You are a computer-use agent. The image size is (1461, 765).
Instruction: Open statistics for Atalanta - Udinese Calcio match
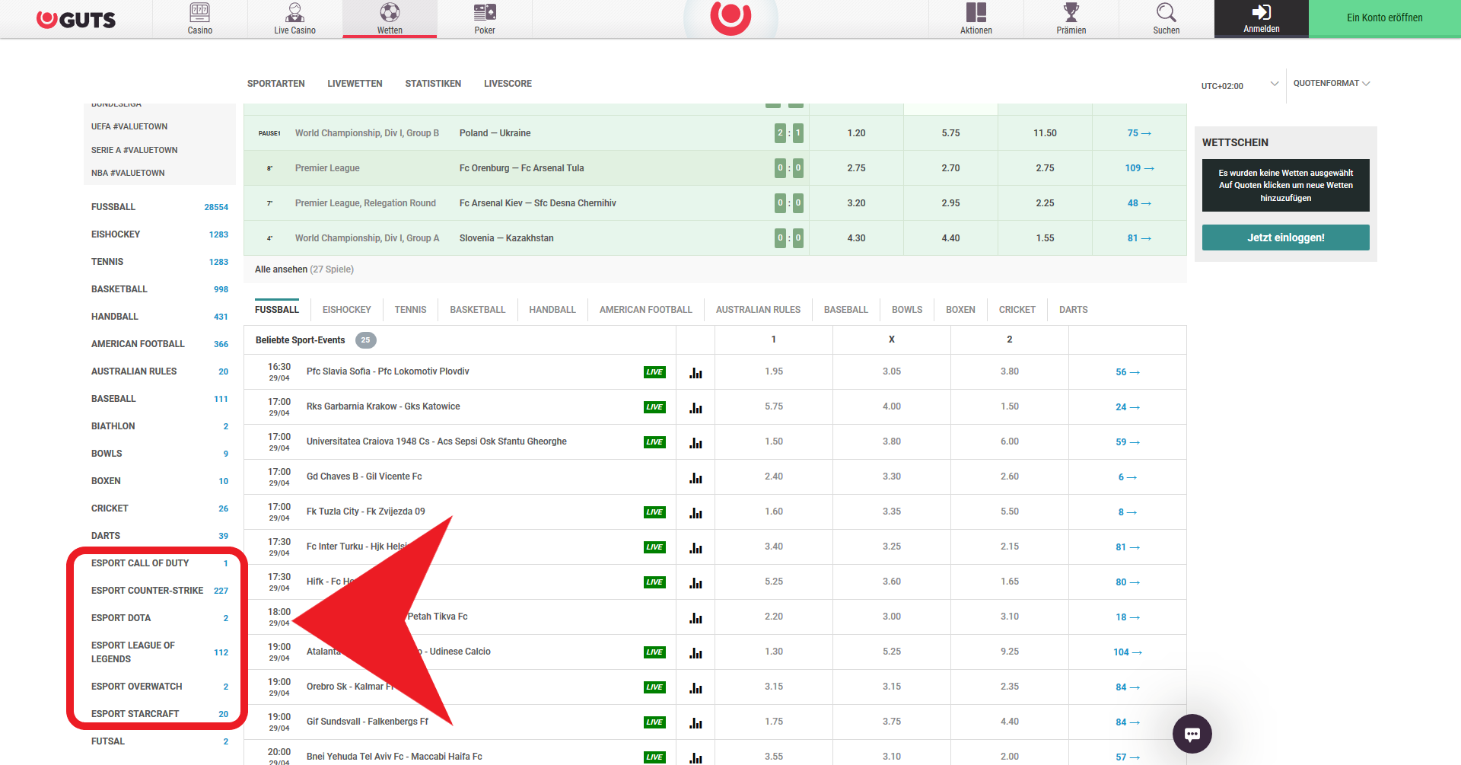click(x=695, y=652)
